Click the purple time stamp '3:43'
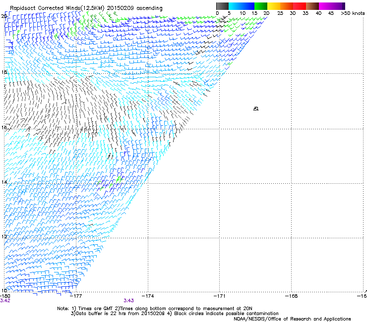 [x=129, y=301]
